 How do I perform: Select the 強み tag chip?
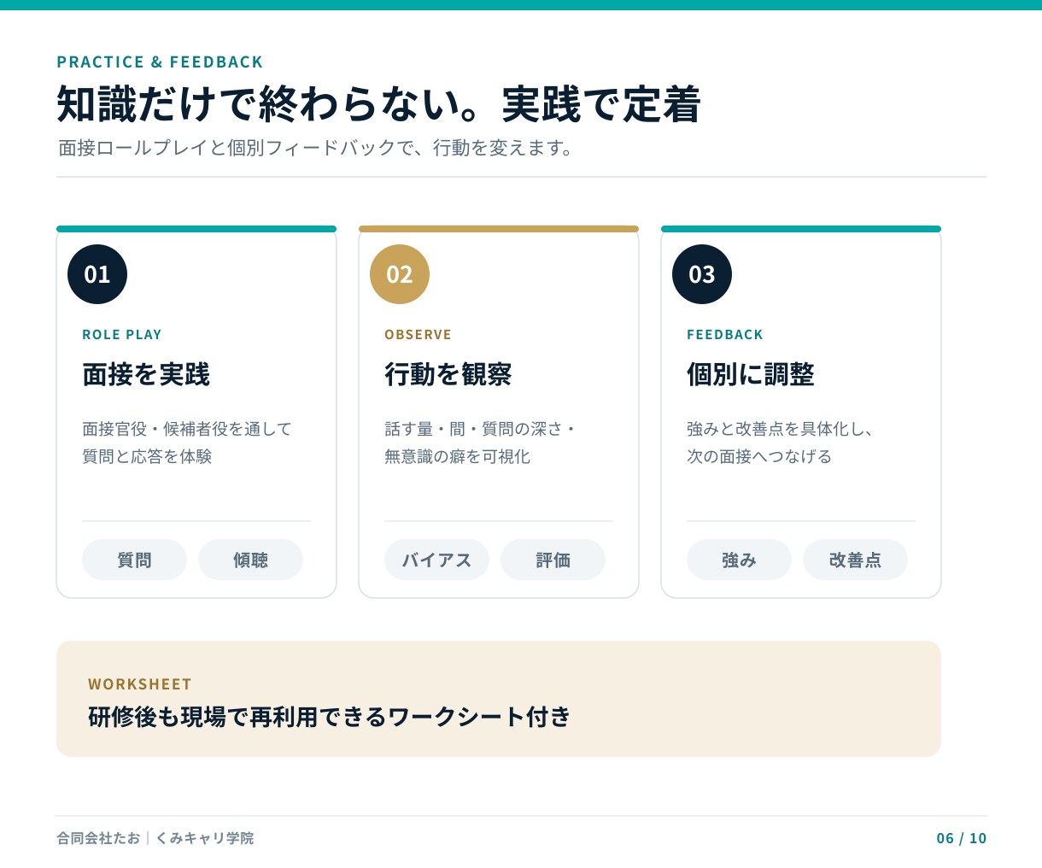pos(739,560)
